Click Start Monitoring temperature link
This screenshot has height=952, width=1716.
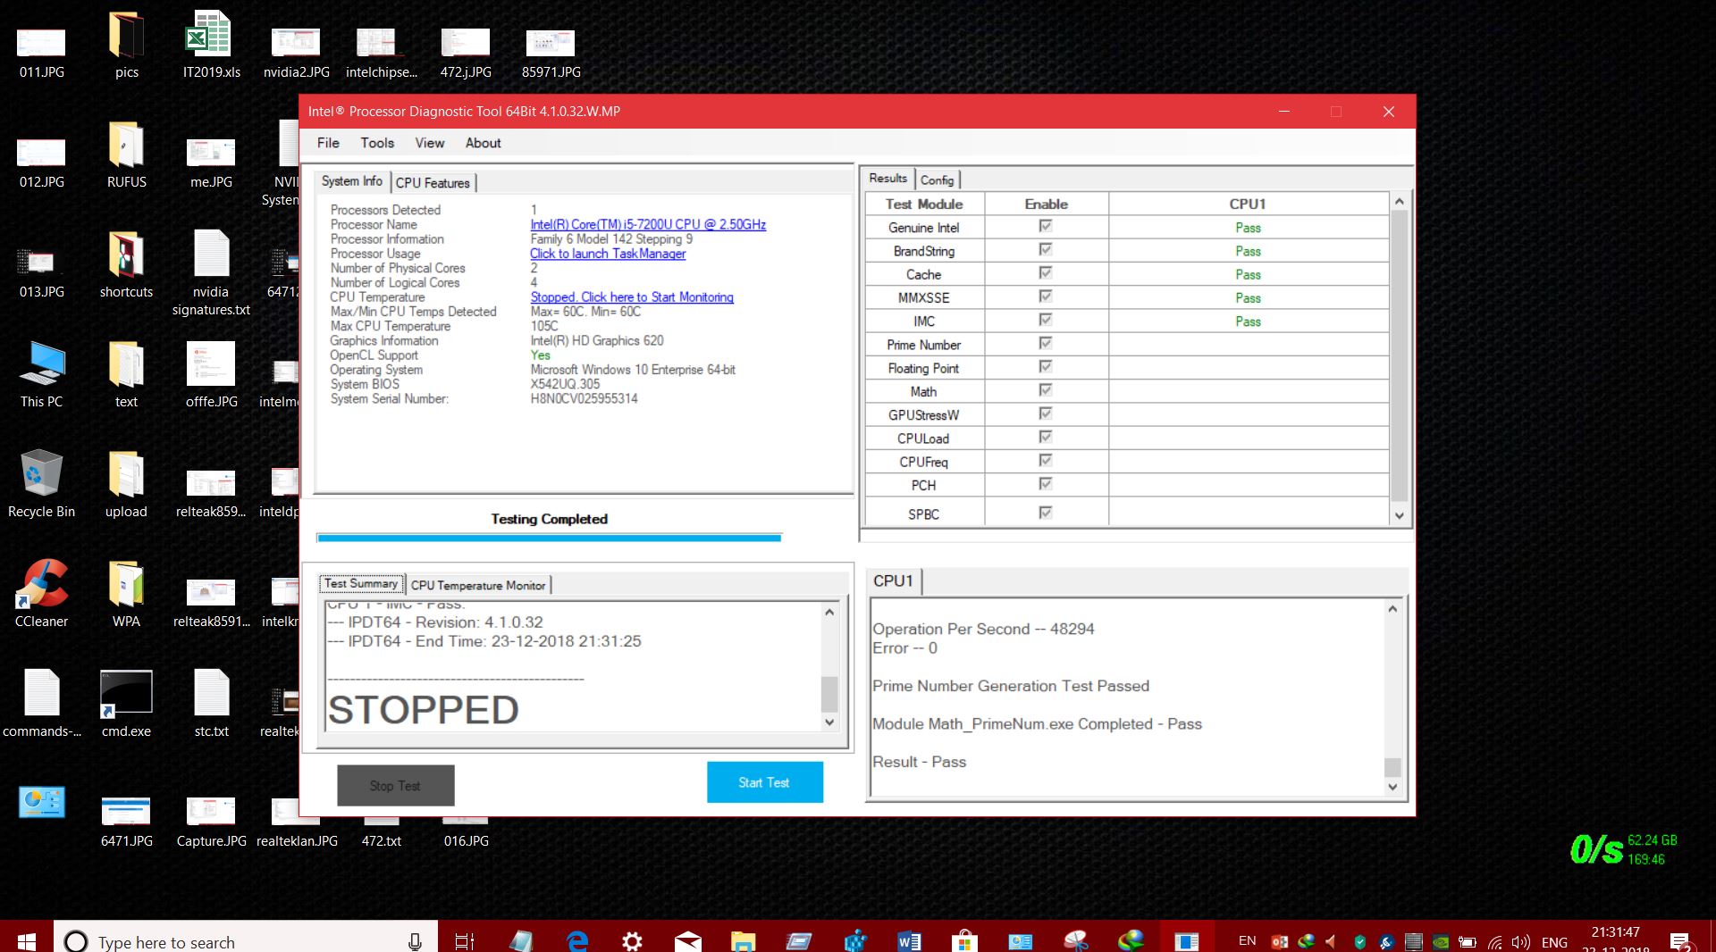click(632, 297)
